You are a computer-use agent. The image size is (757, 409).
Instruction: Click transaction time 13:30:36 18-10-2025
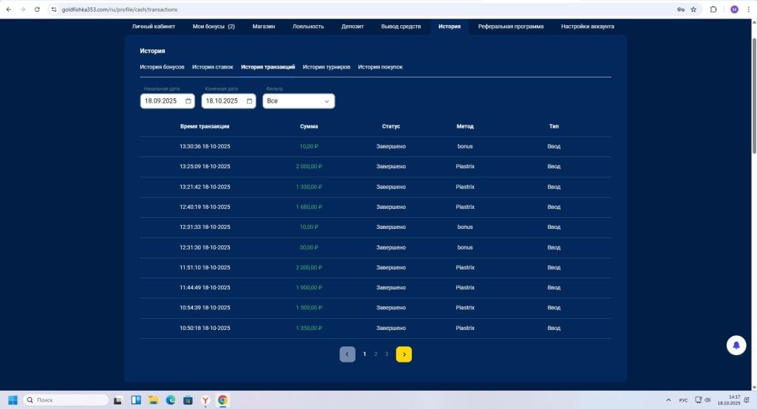205,146
